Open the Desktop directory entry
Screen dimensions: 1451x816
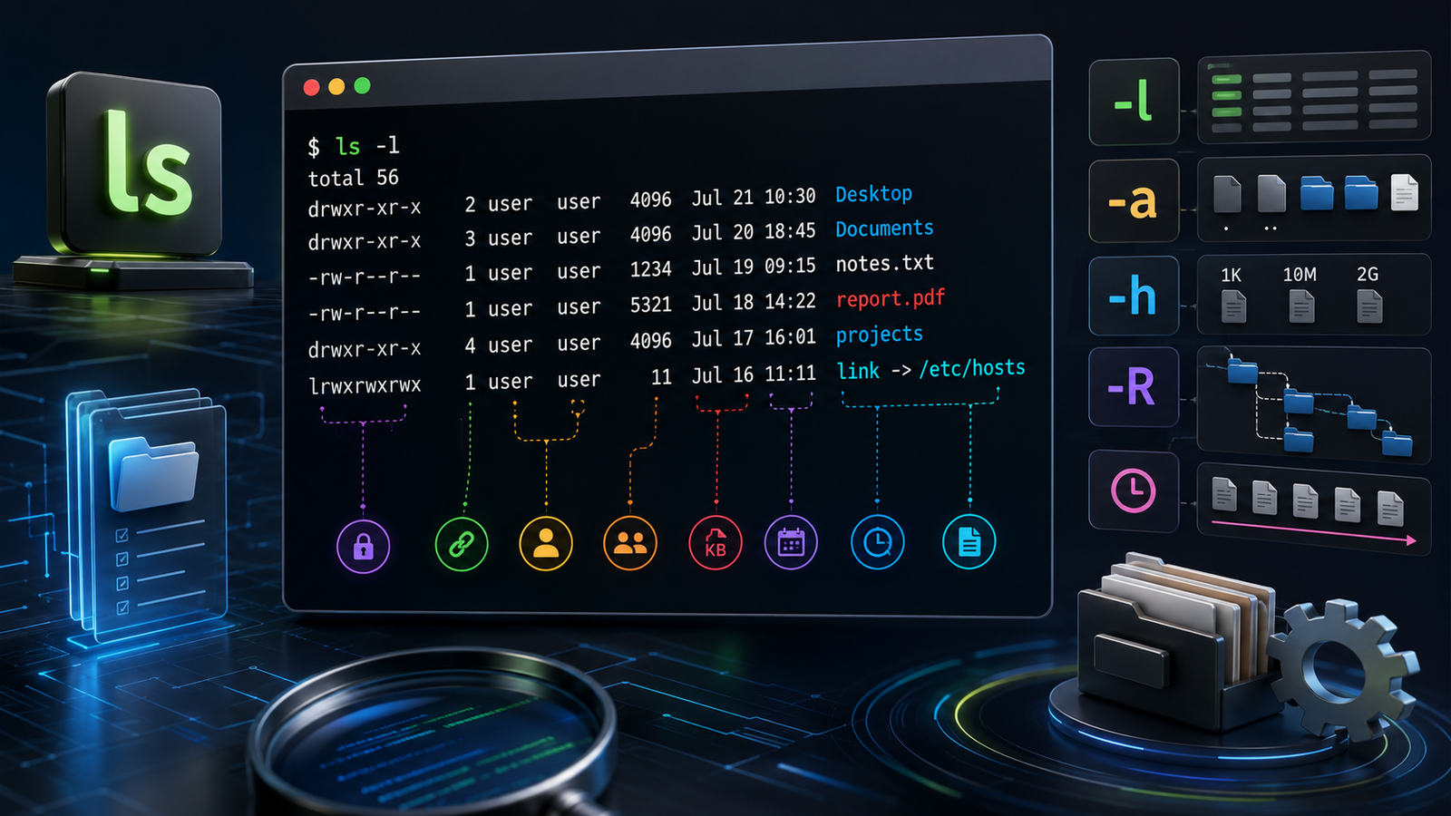click(873, 194)
